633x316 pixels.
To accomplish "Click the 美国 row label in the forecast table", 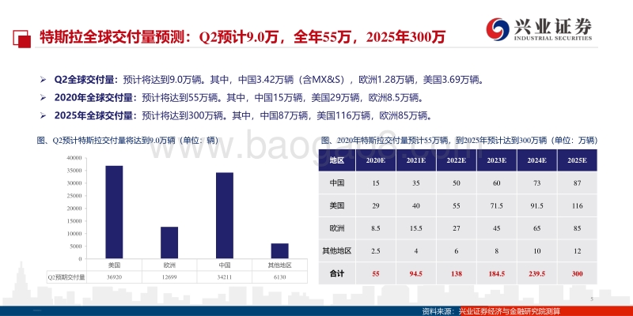I will (337, 205).
